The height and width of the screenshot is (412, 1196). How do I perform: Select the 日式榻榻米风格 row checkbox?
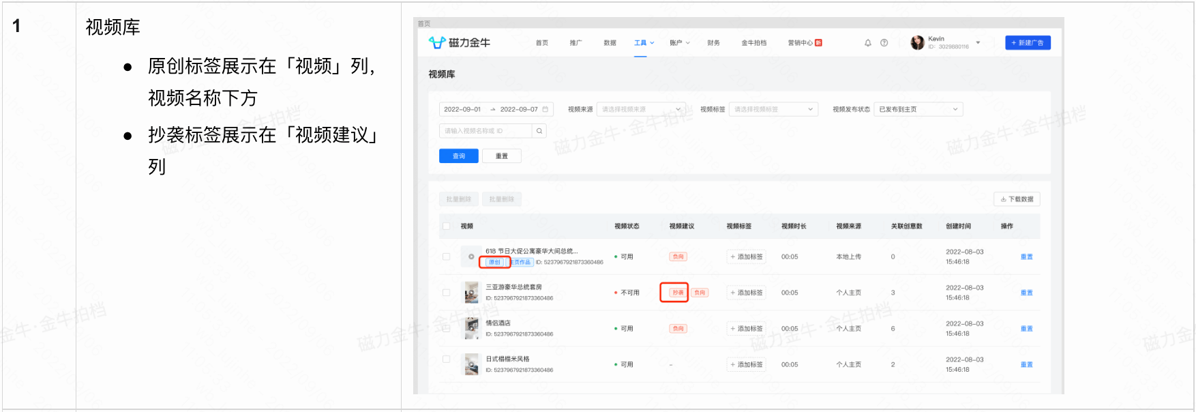click(x=447, y=359)
